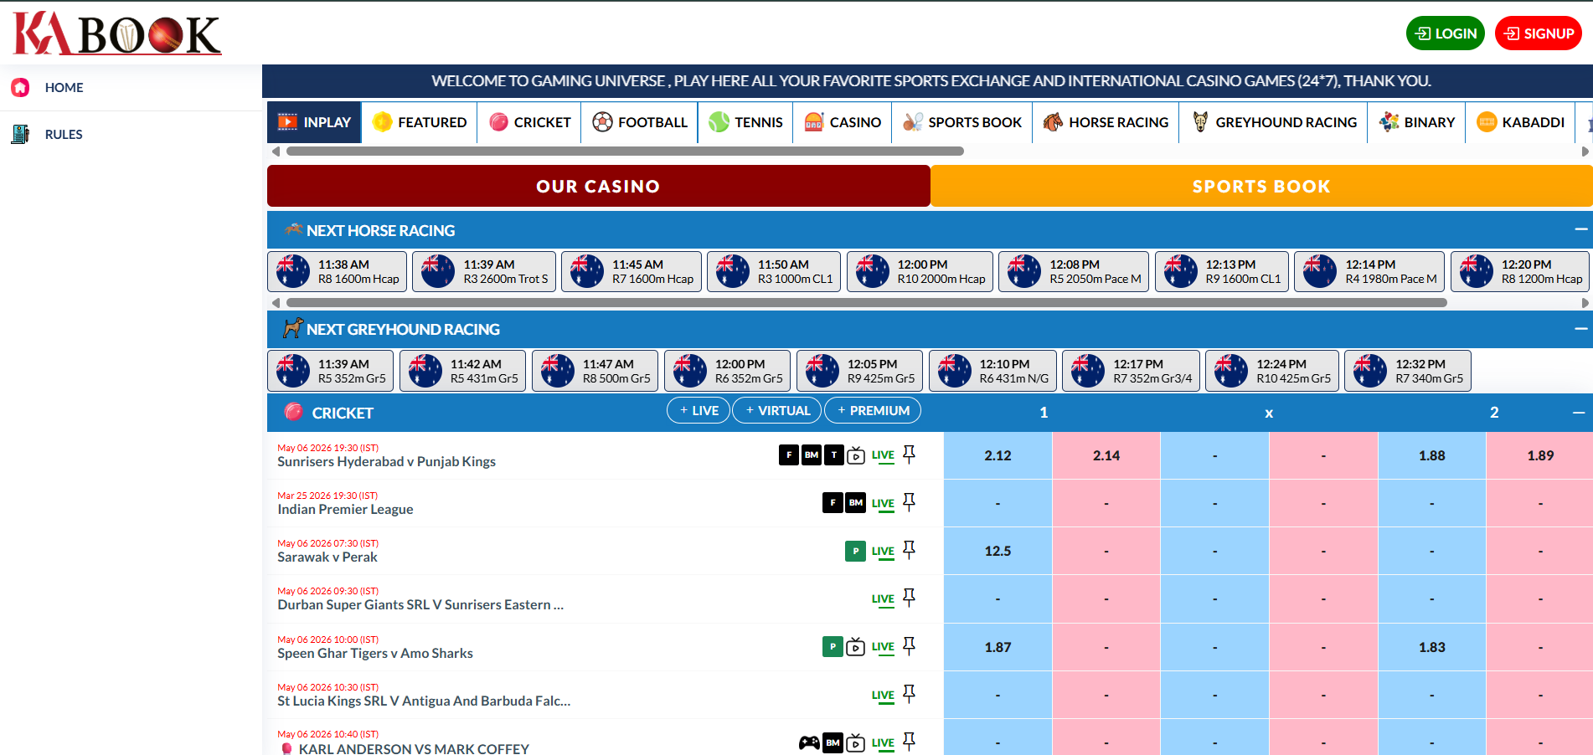Click the BM badge on Indian Premier League row
This screenshot has height=755, width=1593.
[x=855, y=502]
